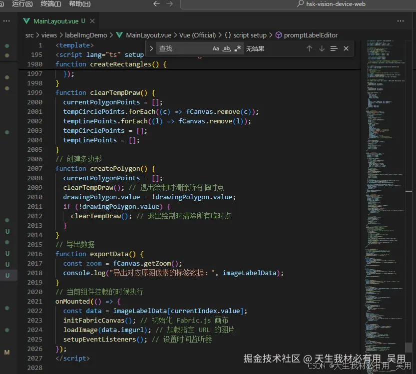Toggle Match Case in find widget
416x374 pixels.
(216, 48)
